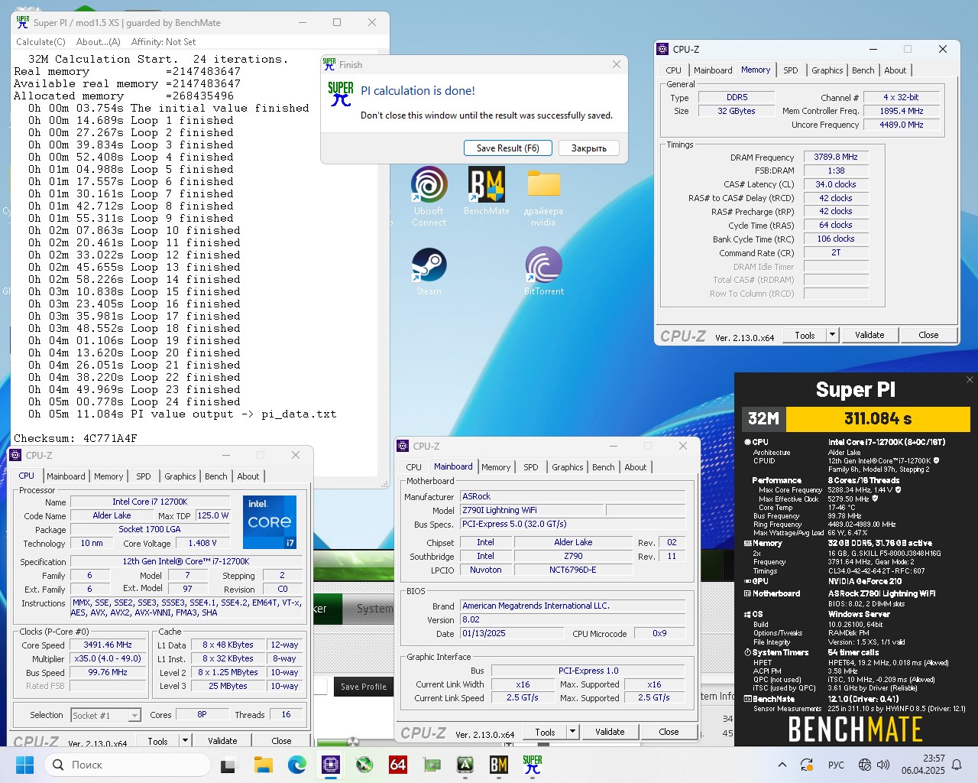This screenshot has width=978, height=783.
Task: Switch to Super PI in the taskbar
Action: click(x=533, y=765)
